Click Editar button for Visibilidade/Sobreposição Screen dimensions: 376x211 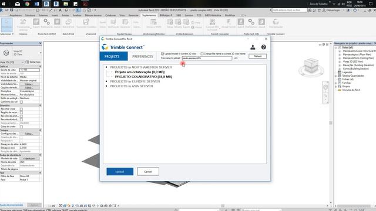[x=29, y=84]
